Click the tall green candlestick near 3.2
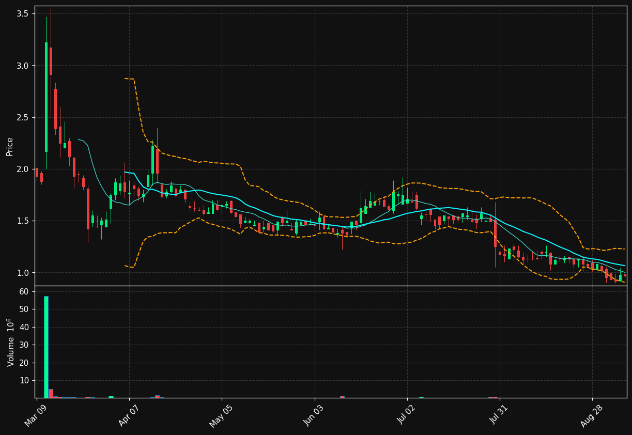632x435 pixels. point(46,97)
